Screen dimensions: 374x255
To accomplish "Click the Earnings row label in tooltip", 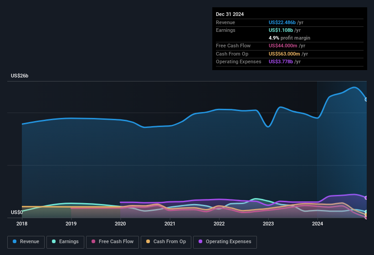I will click(x=225, y=30).
